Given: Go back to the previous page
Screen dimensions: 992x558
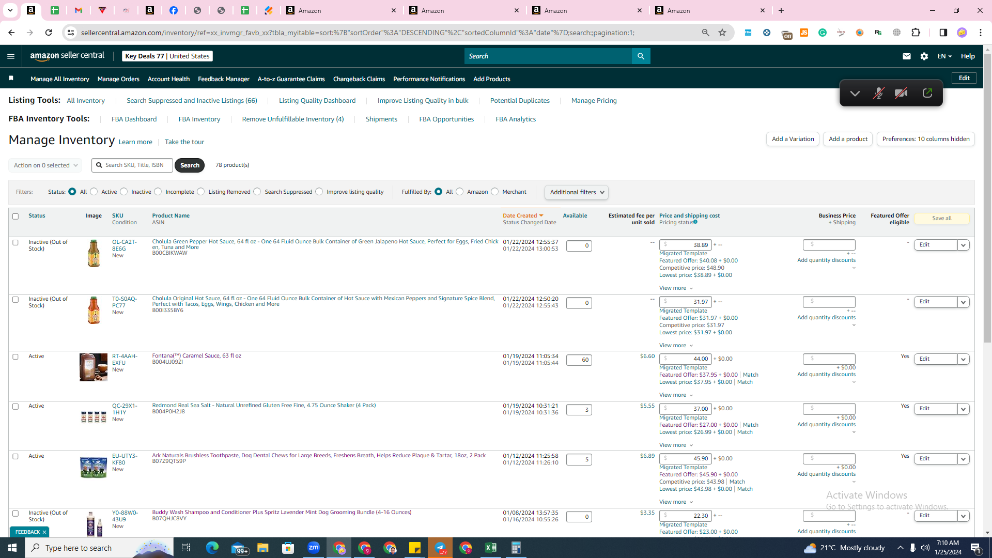Looking at the screenshot, I should pyautogui.click(x=11, y=33).
